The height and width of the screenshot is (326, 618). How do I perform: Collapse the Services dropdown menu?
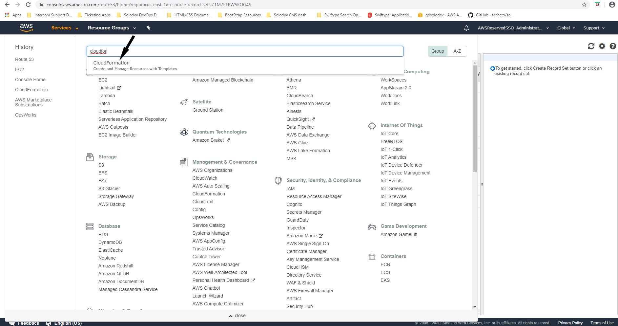(65, 28)
